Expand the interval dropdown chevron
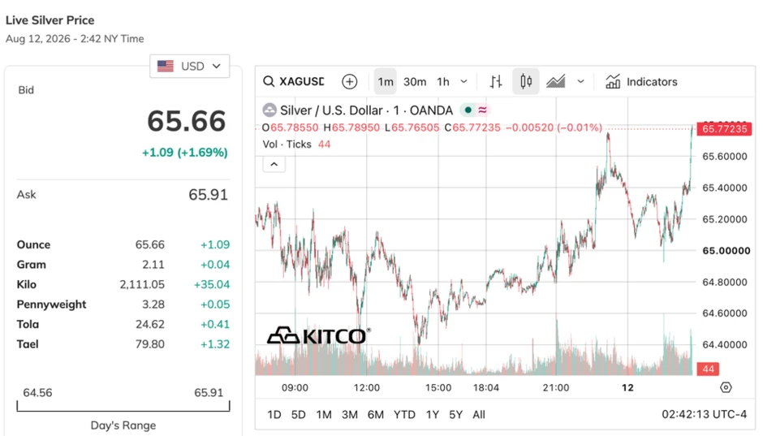The width and height of the screenshot is (763, 436). point(463,81)
